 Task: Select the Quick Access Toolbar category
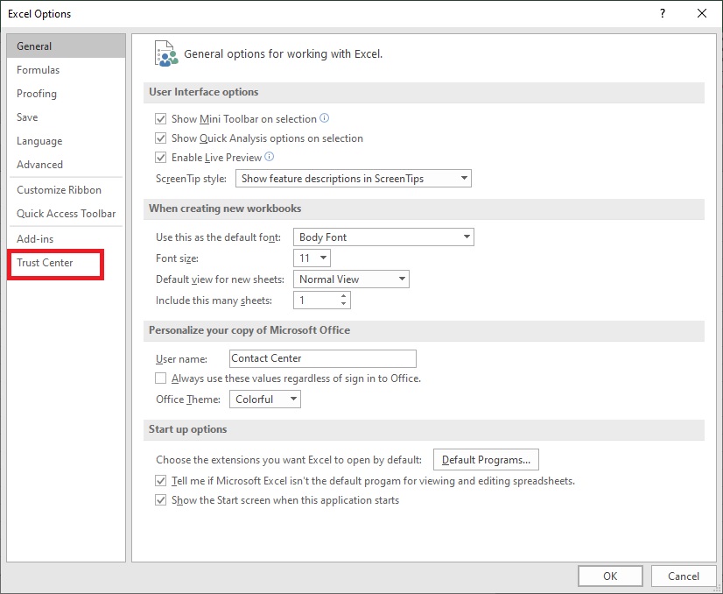66,214
